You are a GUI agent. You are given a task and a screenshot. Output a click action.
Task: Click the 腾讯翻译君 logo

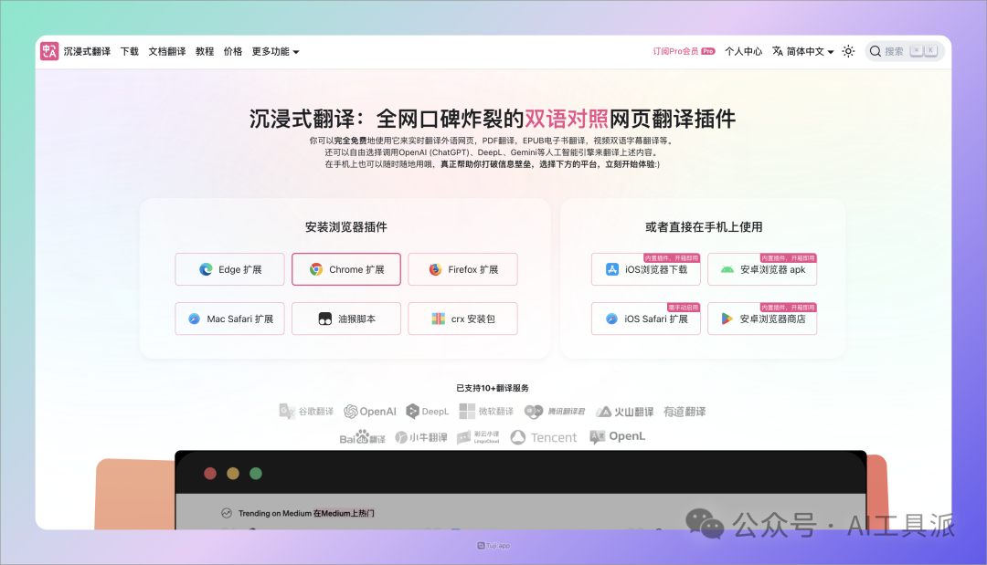click(555, 411)
